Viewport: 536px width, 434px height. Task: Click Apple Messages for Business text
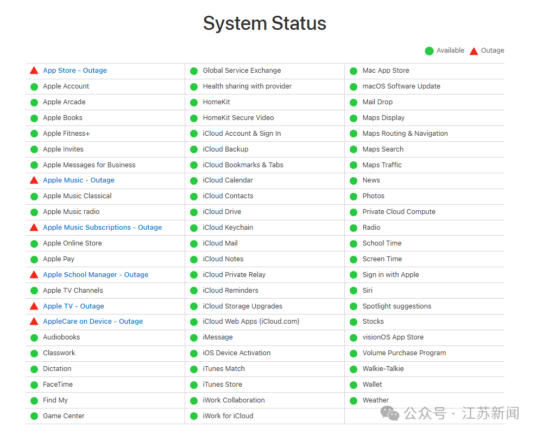(x=89, y=165)
